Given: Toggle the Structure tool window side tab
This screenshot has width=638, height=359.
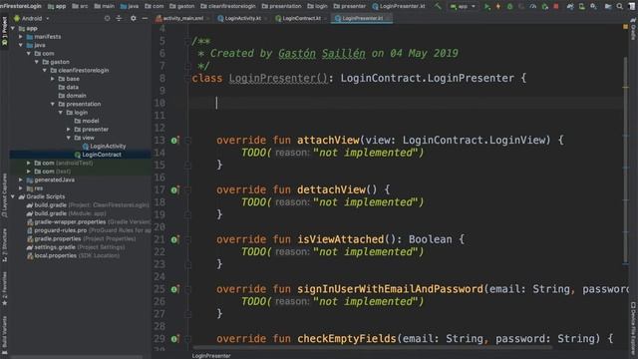Looking at the screenshot, I should click(4, 244).
